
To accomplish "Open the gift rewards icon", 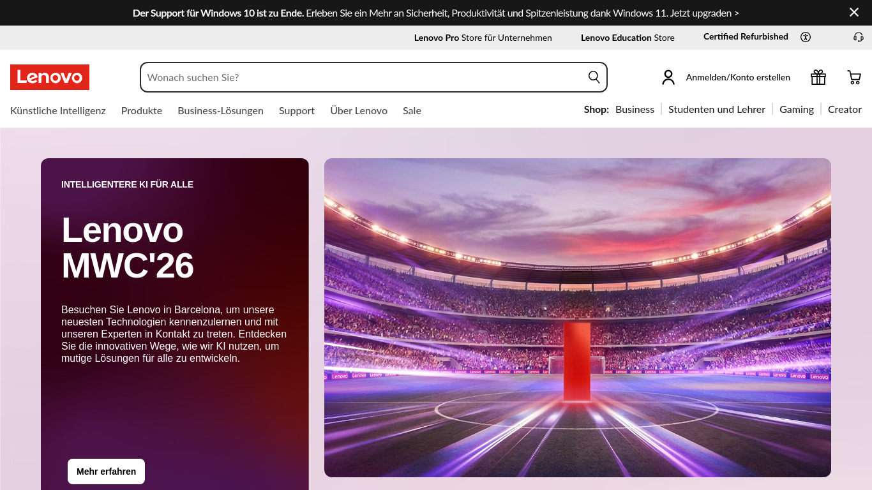I will [x=818, y=77].
